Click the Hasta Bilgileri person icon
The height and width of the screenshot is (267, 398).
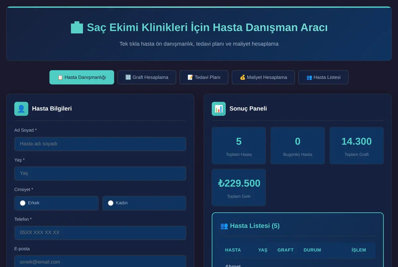[21, 109]
